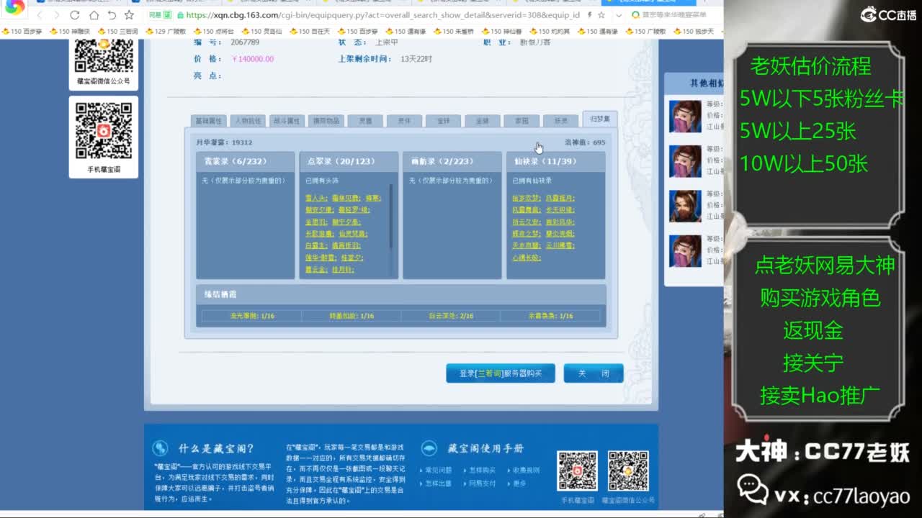Viewport: 922px width, 518px height.
Task: Switch to the 携带物品 tab
Action: 326,121
